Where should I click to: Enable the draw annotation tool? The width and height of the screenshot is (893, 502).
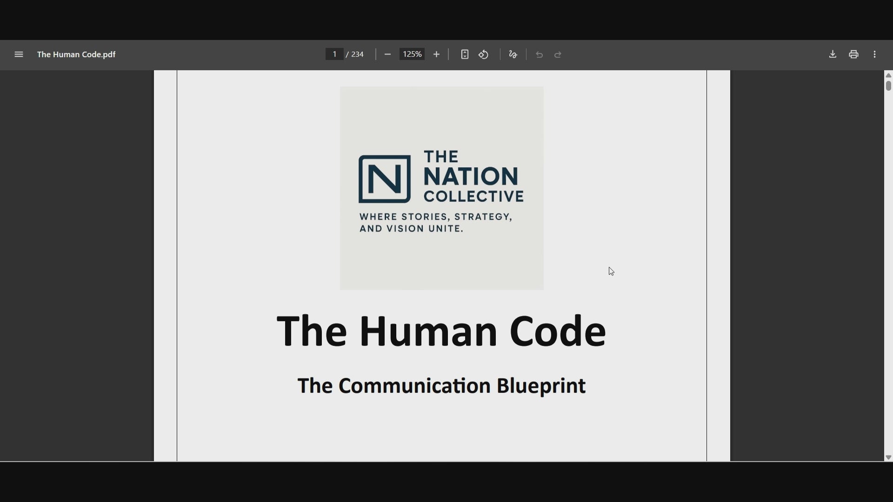(513, 54)
